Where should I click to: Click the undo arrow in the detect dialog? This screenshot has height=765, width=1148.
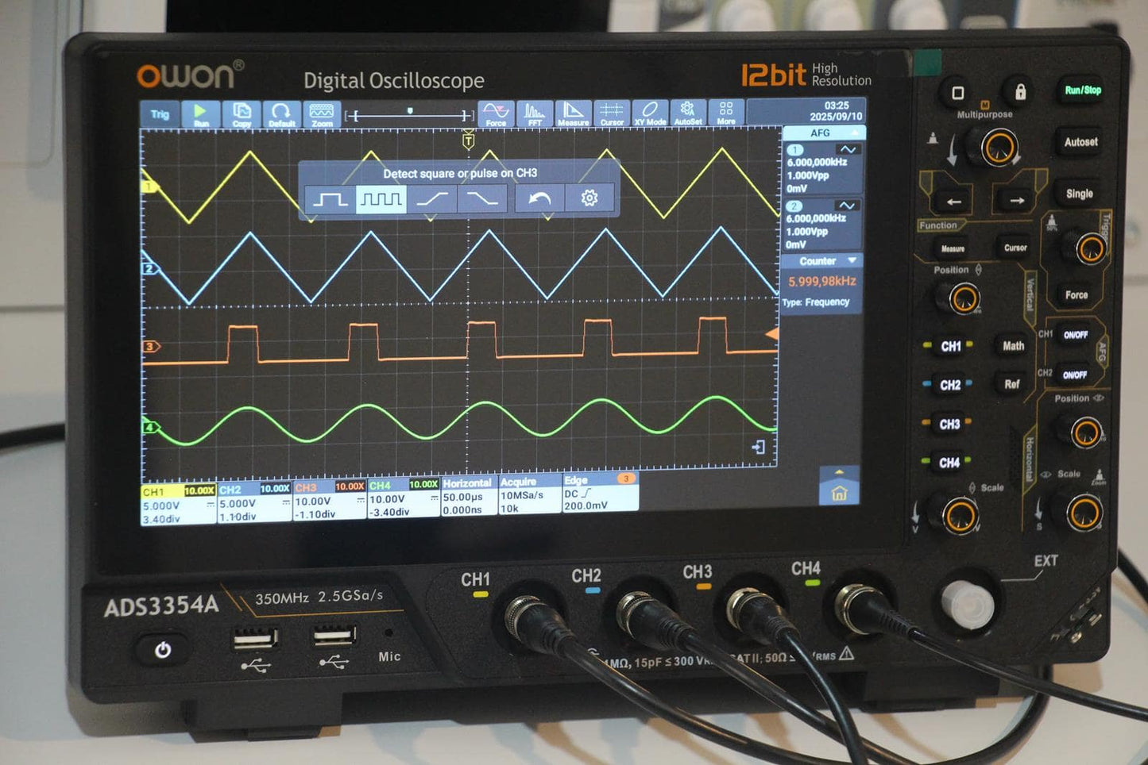(x=540, y=198)
